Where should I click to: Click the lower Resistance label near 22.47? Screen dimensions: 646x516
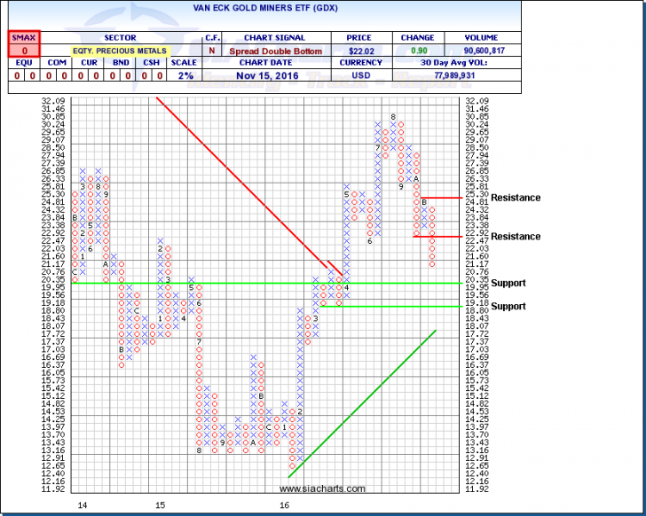[x=516, y=237]
